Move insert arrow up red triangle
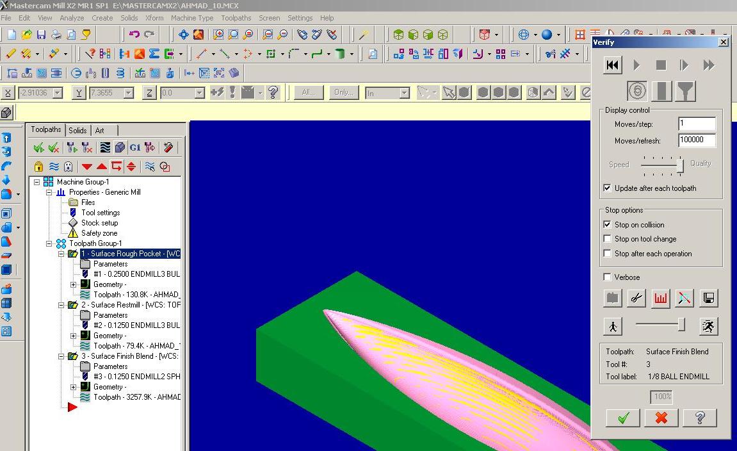 102,167
